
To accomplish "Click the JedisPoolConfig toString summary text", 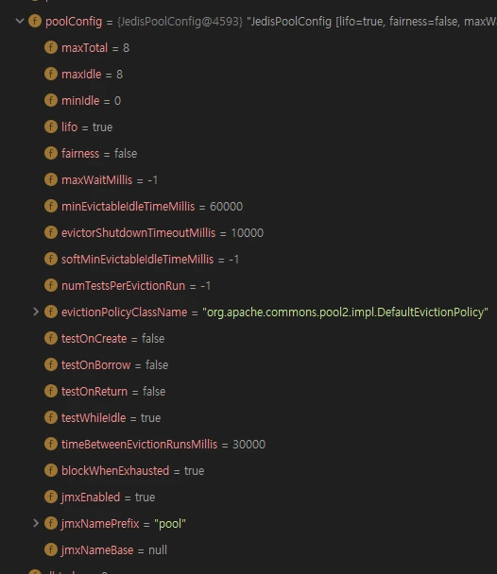I will [371, 22].
